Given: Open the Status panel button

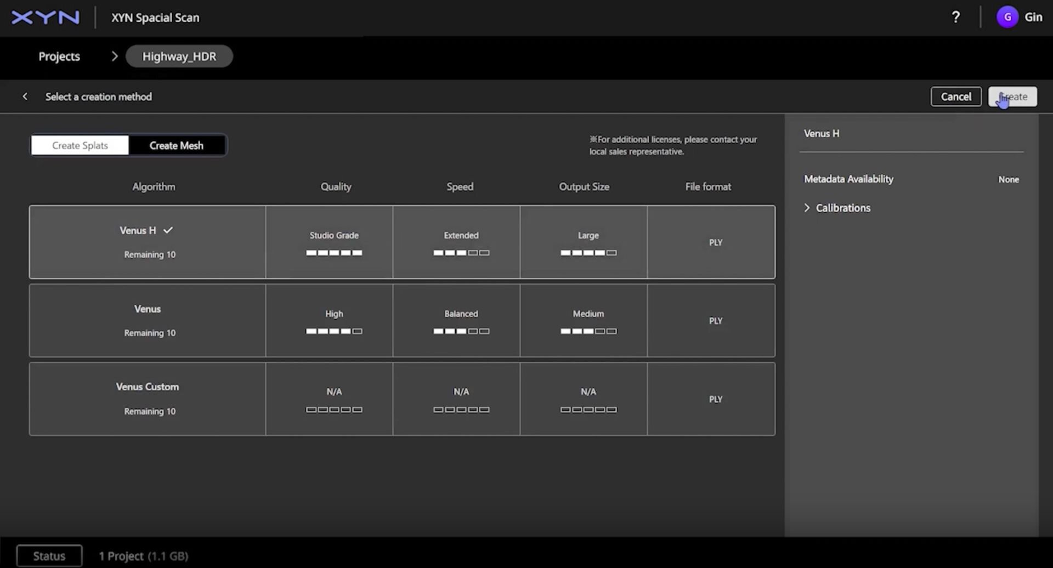Looking at the screenshot, I should point(49,556).
